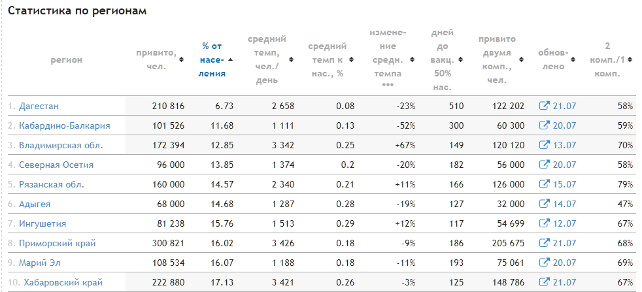Open external link icon in Северная Осетия row
642x292 pixels.
tap(544, 165)
